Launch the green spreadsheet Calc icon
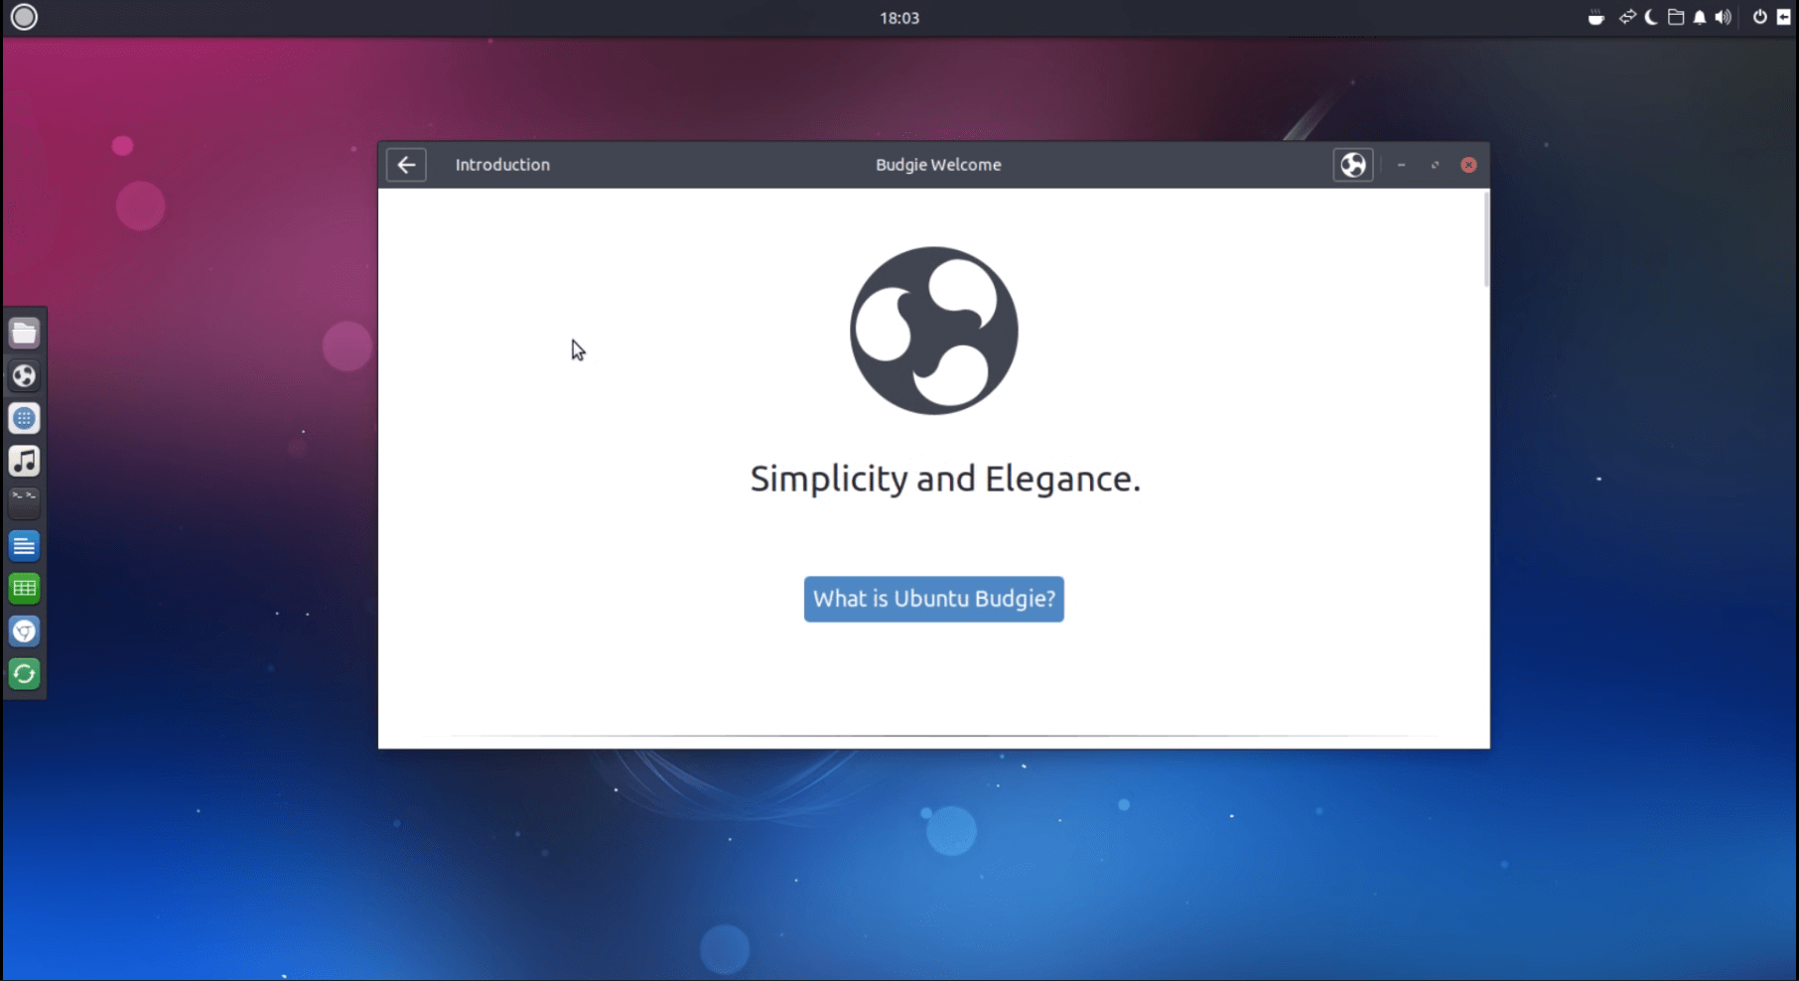The height and width of the screenshot is (981, 1799). tap(25, 589)
